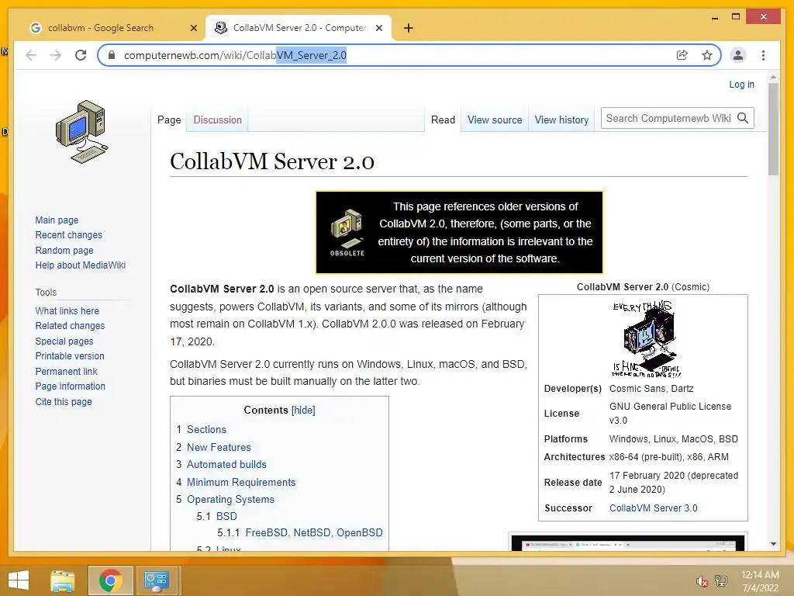
Task: Jump to Automated builds section
Action: point(226,464)
